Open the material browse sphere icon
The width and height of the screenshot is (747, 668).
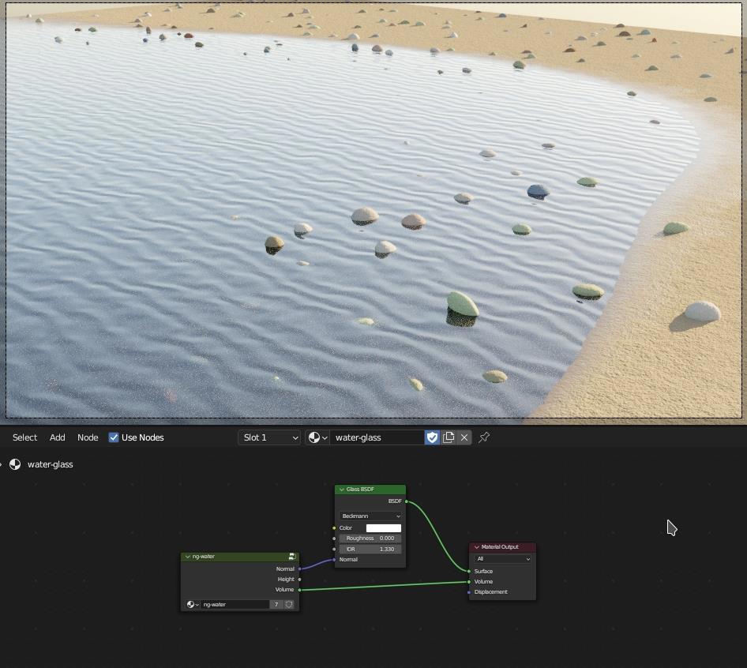(317, 437)
